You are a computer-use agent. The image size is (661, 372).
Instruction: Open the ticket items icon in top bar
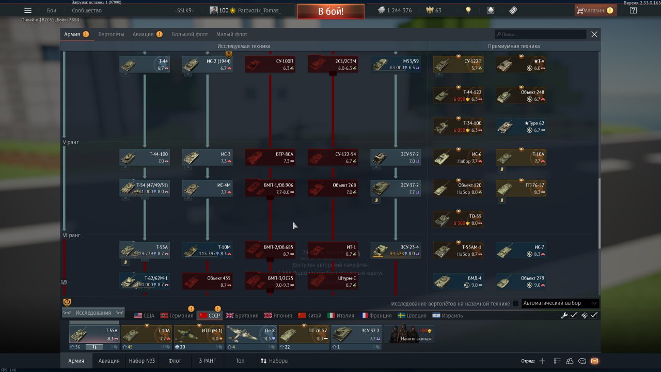[x=513, y=10]
